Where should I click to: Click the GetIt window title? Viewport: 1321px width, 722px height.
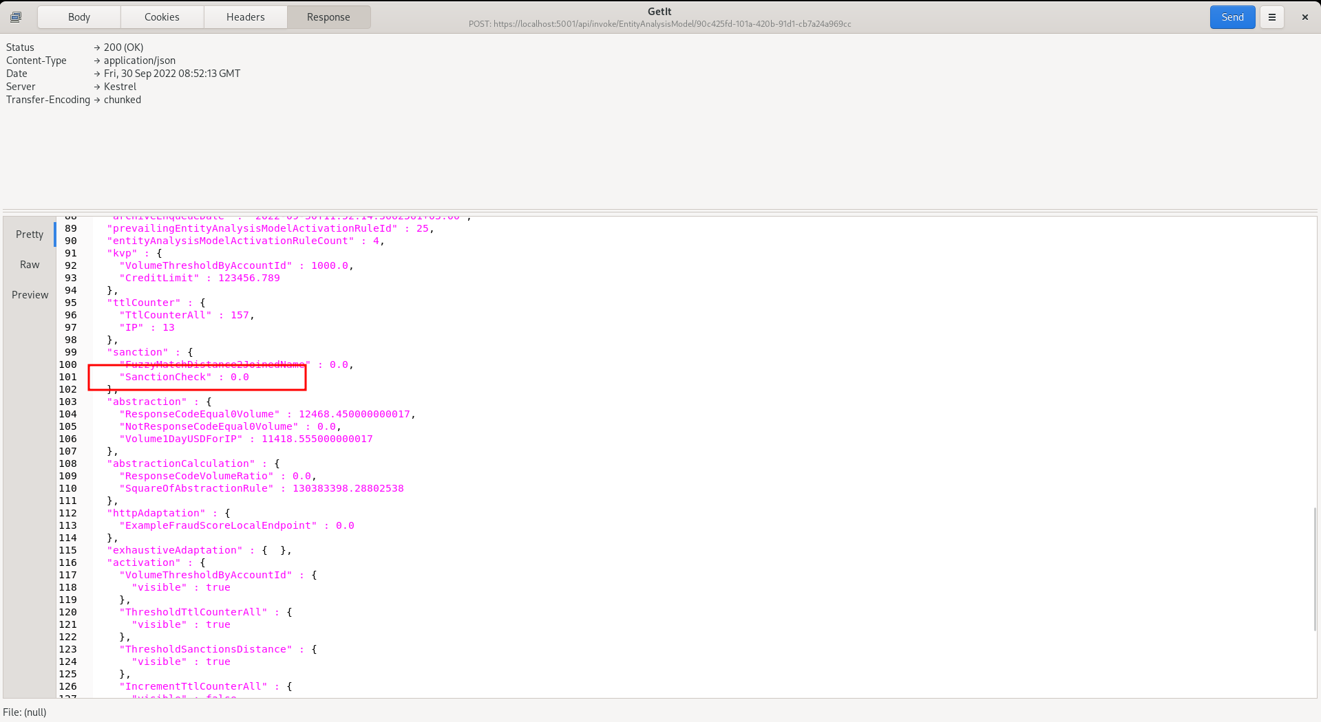pos(659,12)
